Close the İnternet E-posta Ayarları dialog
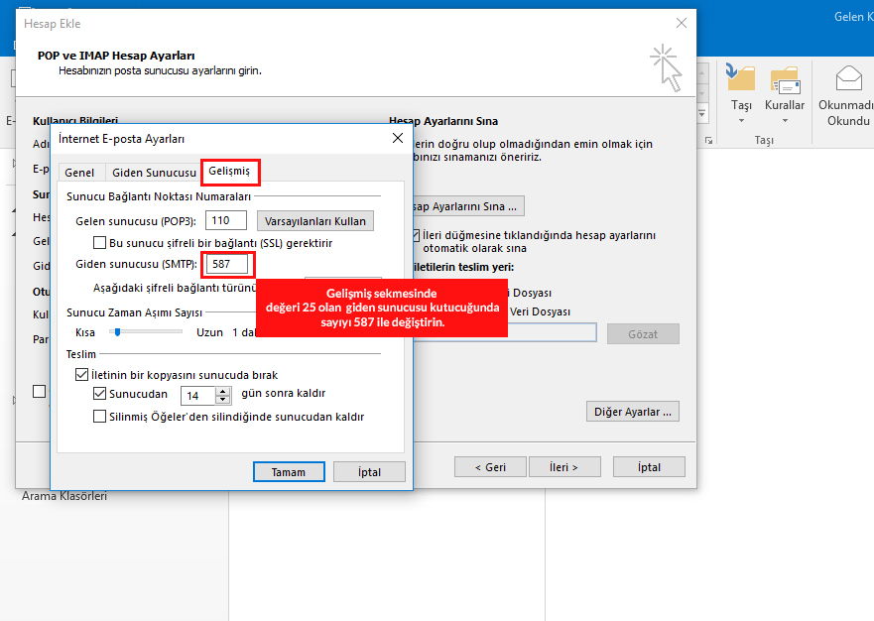The height and width of the screenshot is (621, 874). coord(398,138)
